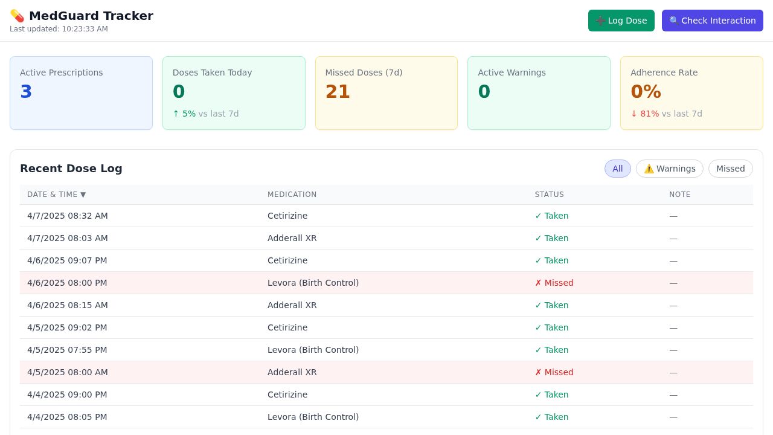Select the 4/6/2025 09:07 PM Cetirizine entry
Screen dimensions: 773x435
coord(386,260)
